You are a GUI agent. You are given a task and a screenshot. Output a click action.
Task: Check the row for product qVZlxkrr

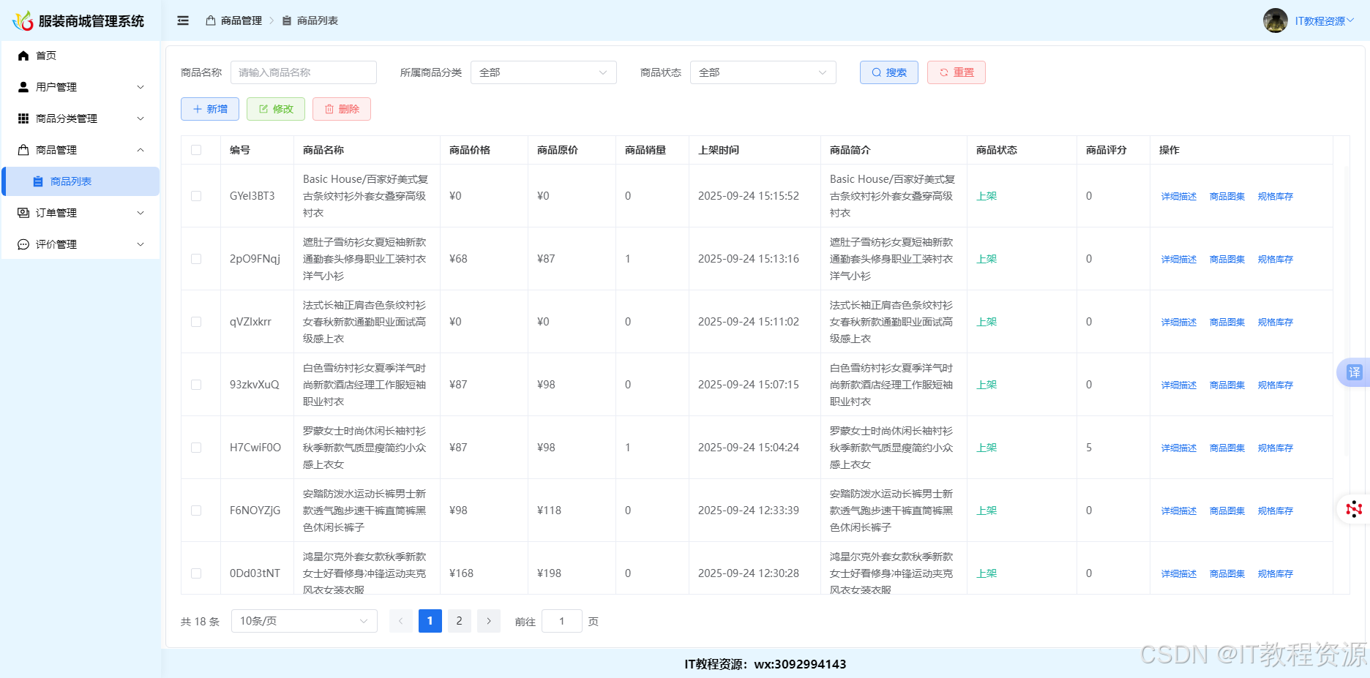click(196, 322)
